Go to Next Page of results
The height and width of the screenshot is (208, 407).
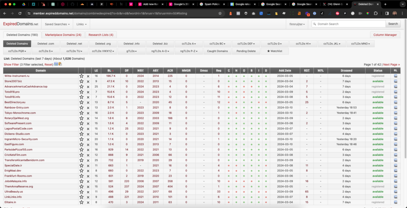(x=391, y=64)
